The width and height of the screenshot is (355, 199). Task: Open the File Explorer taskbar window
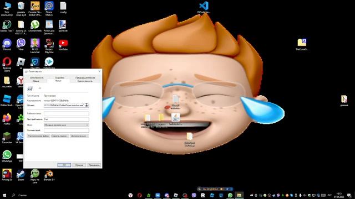[239, 195]
